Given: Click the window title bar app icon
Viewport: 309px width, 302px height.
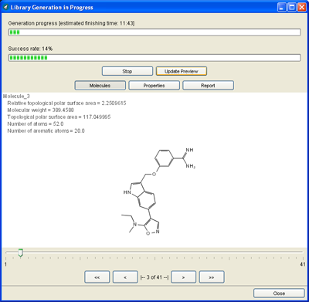Looking at the screenshot, I should coord(5,7).
